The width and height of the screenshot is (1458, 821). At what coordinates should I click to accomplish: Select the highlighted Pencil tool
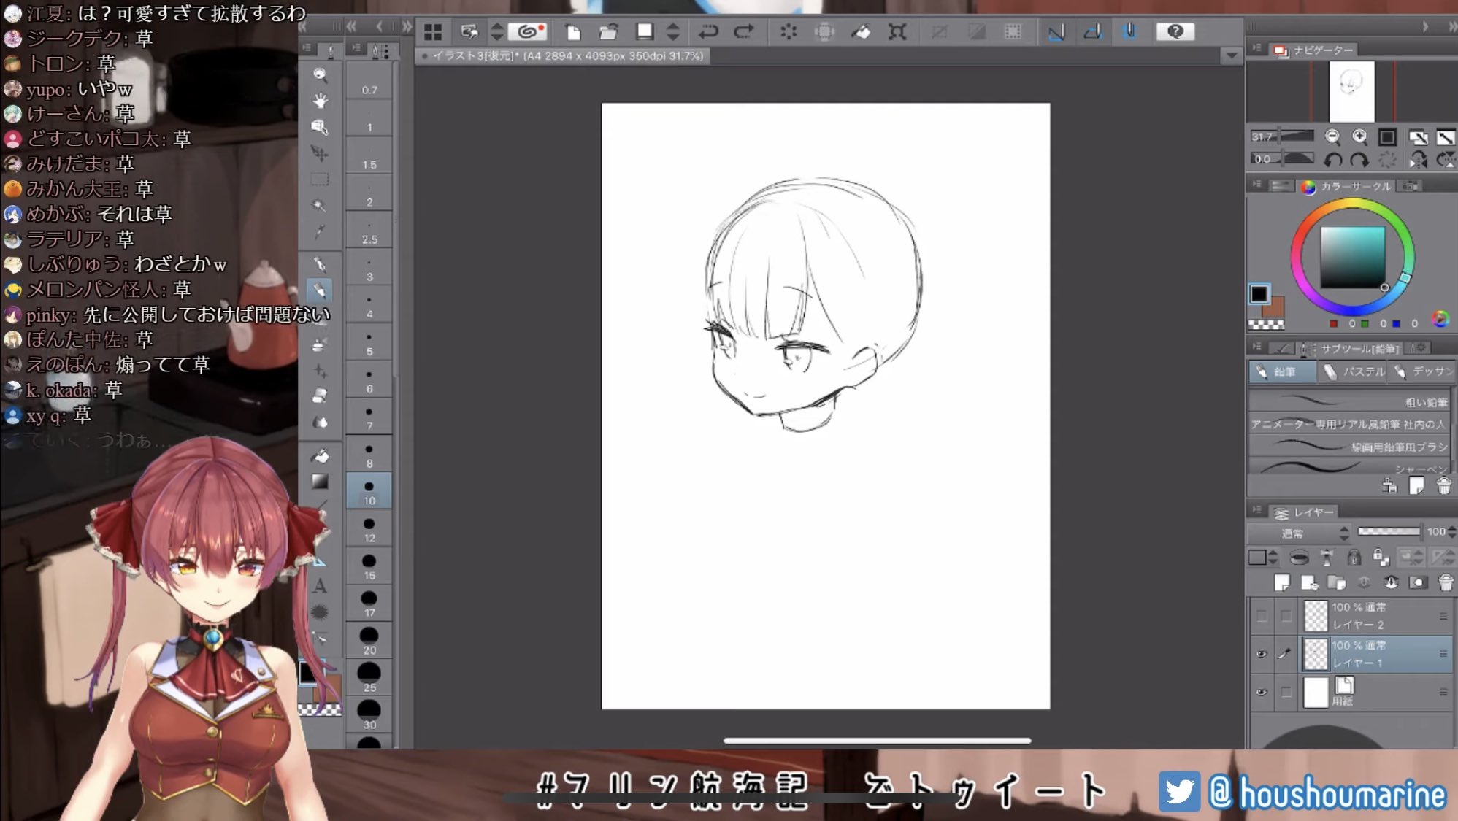coord(320,290)
